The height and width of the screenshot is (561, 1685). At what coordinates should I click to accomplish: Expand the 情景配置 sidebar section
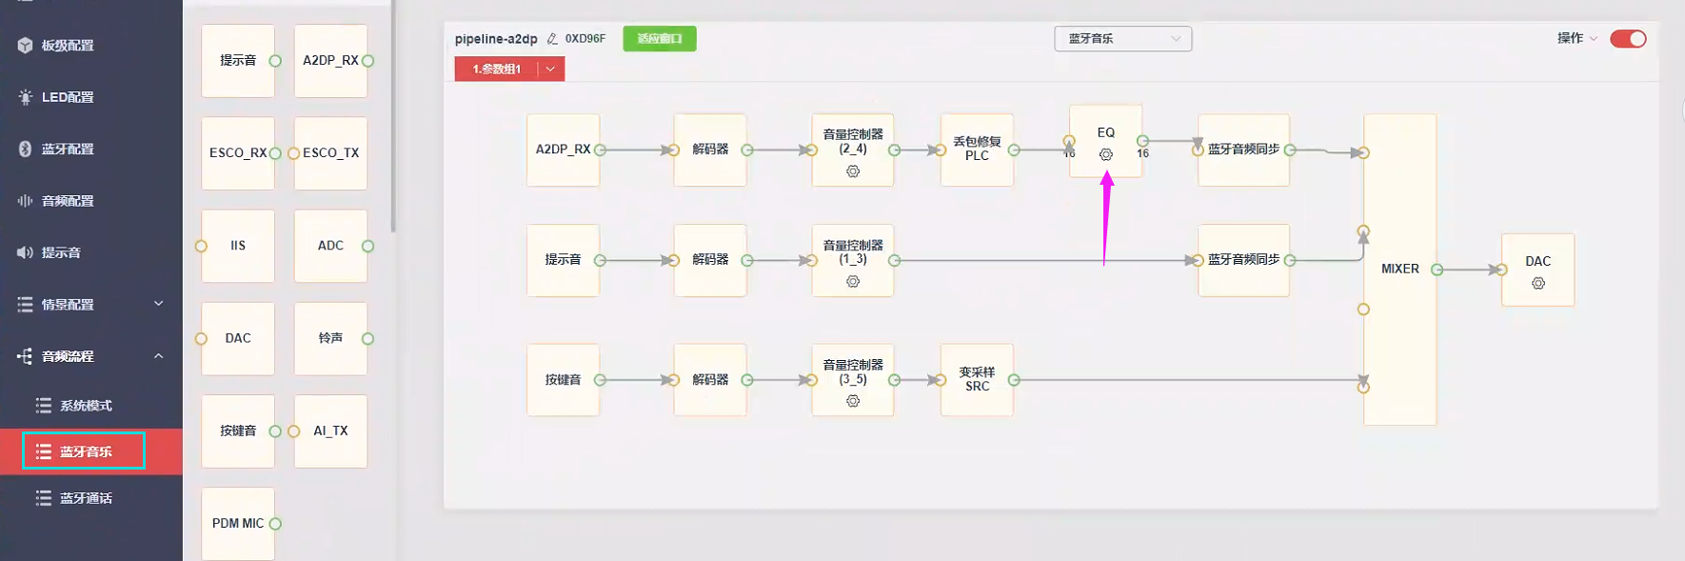pos(91,305)
